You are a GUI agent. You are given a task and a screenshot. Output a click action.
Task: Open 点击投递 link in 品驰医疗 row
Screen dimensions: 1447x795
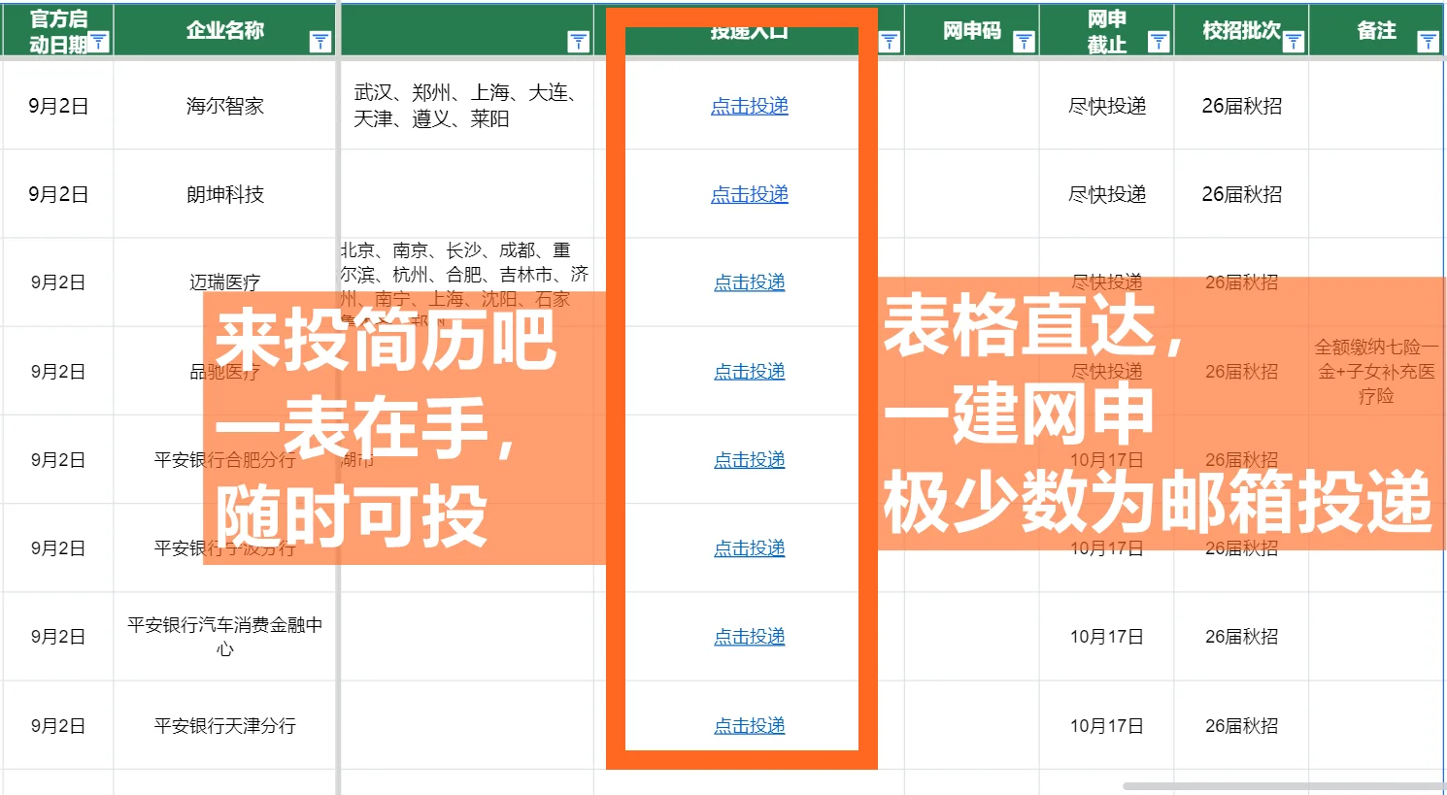point(750,372)
